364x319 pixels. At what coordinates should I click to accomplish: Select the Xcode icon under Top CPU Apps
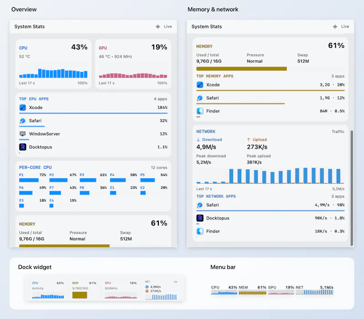(x=23, y=108)
